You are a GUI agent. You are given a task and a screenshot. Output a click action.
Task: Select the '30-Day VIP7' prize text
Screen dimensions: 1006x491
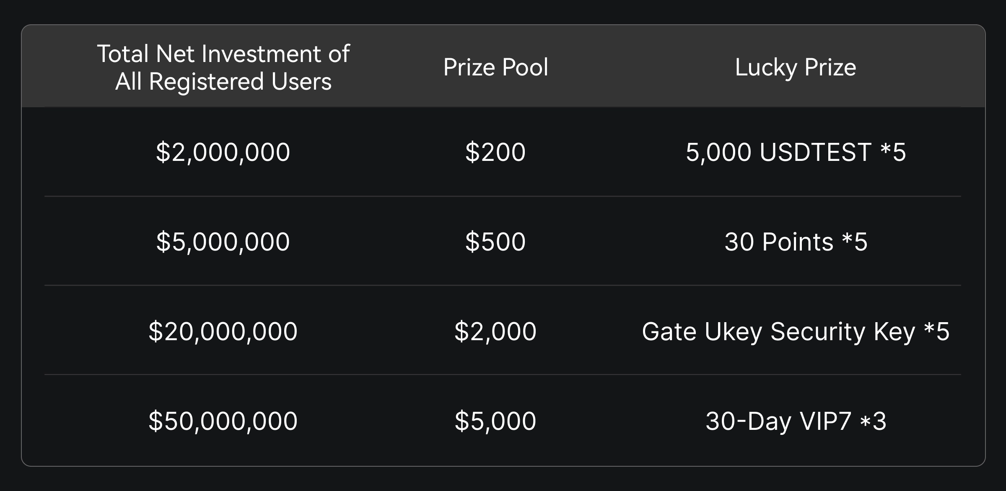(x=778, y=421)
